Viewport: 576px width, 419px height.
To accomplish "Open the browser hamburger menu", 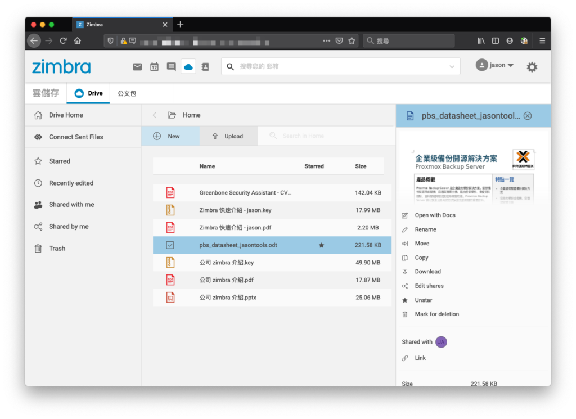I will click(542, 40).
